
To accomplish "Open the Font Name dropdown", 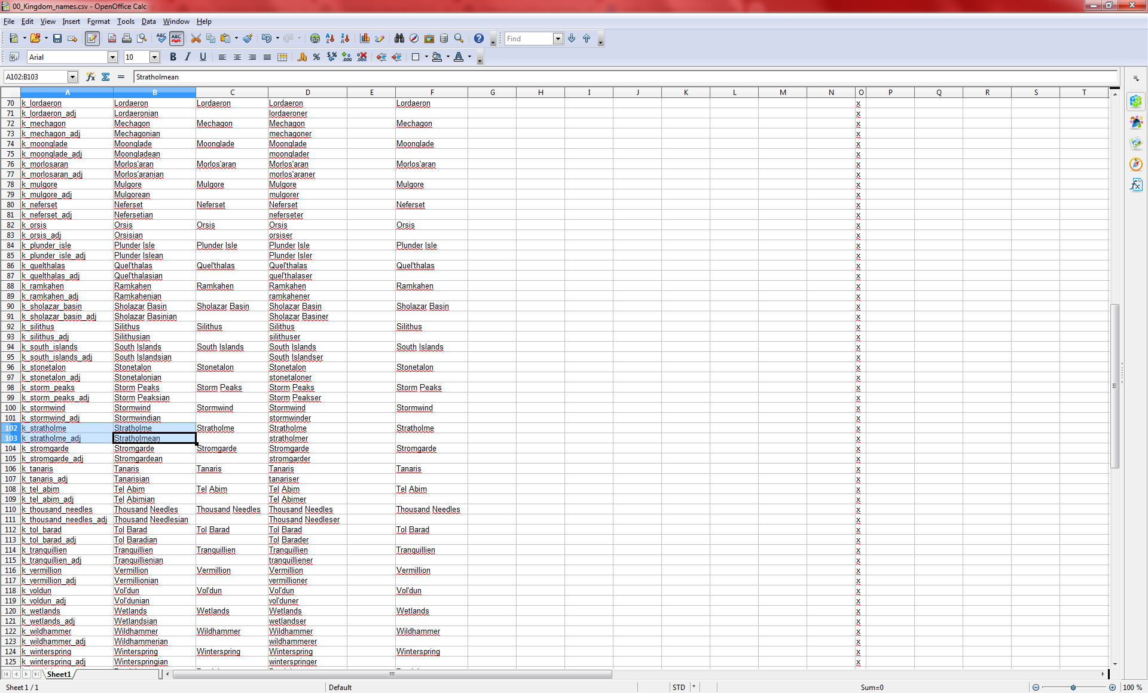I will [112, 57].
